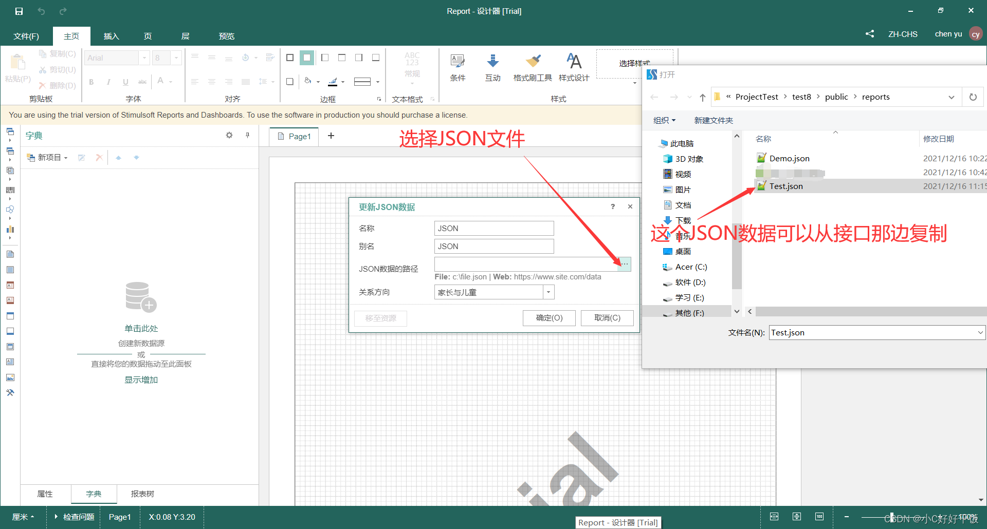Image resolution: width=987 pixels, height=529 pixels.
Task: Toggle the shadow box button in 边框 group
Action: [290, 81]
